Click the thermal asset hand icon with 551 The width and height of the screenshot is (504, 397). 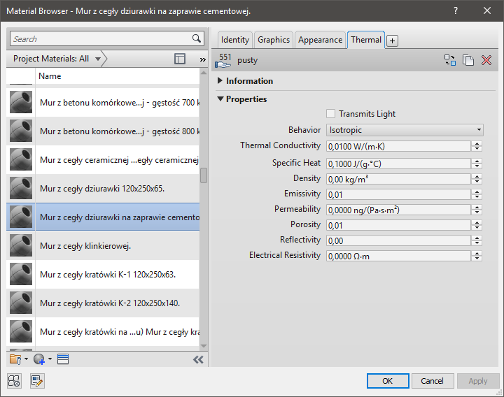223,60
